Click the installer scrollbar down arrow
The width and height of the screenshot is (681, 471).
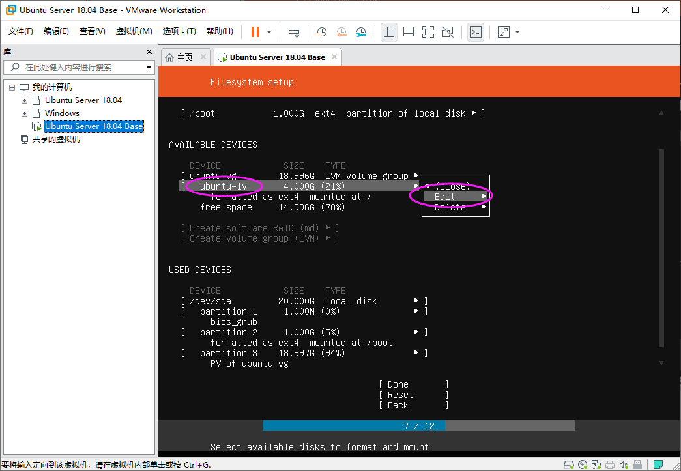tap(661, 363)
